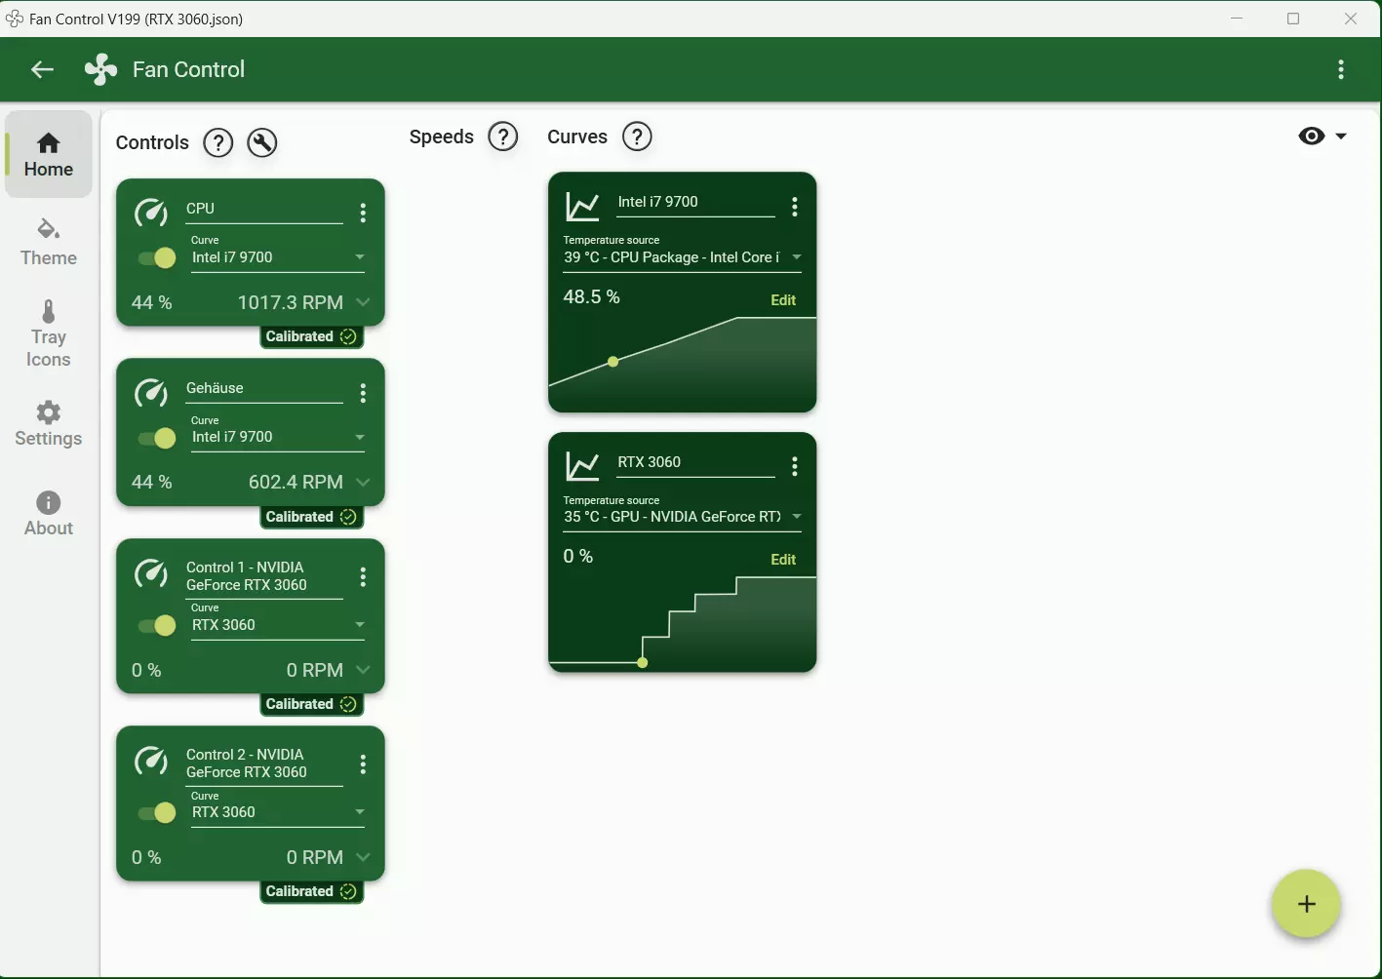Click RTX 3060 curve graph icon
Viewport: 1382px width, 979px height.
coord(582,466)
